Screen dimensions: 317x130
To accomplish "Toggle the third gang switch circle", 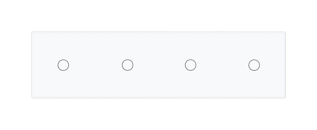I will 190,65.
